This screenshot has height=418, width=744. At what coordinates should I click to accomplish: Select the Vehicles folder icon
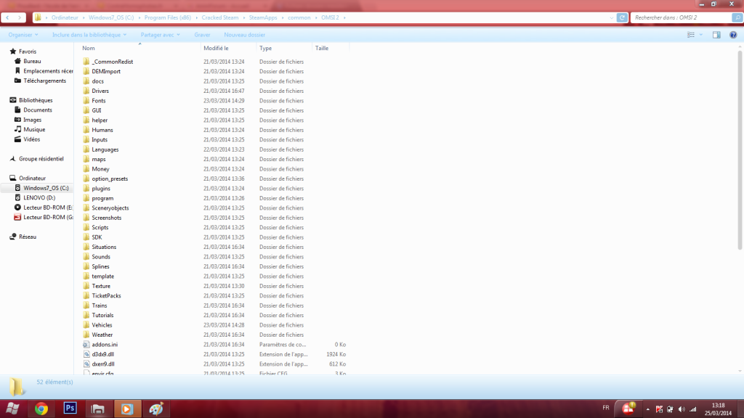pos(86,324)
